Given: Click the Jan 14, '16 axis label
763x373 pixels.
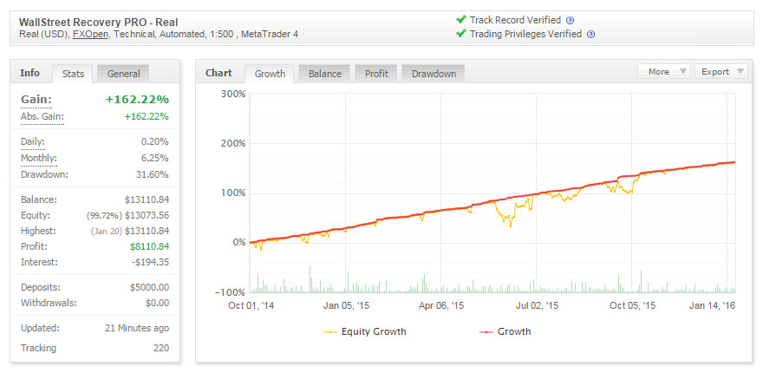Looking at the screenshot, I should [x=713, y=306].
